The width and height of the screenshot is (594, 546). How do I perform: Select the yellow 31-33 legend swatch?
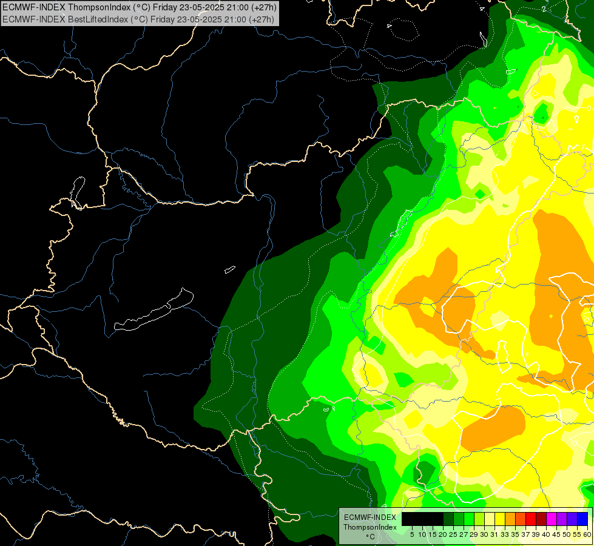tap(500, 519)
